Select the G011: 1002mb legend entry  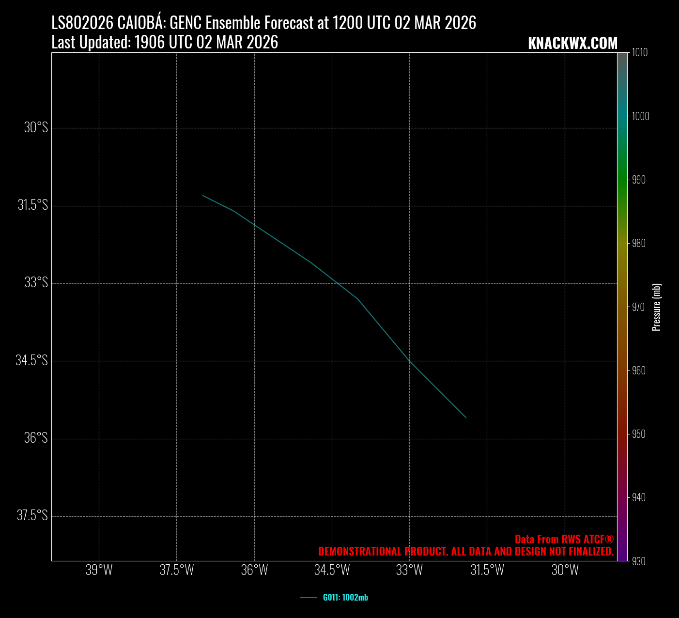click(x=345, y=597)
